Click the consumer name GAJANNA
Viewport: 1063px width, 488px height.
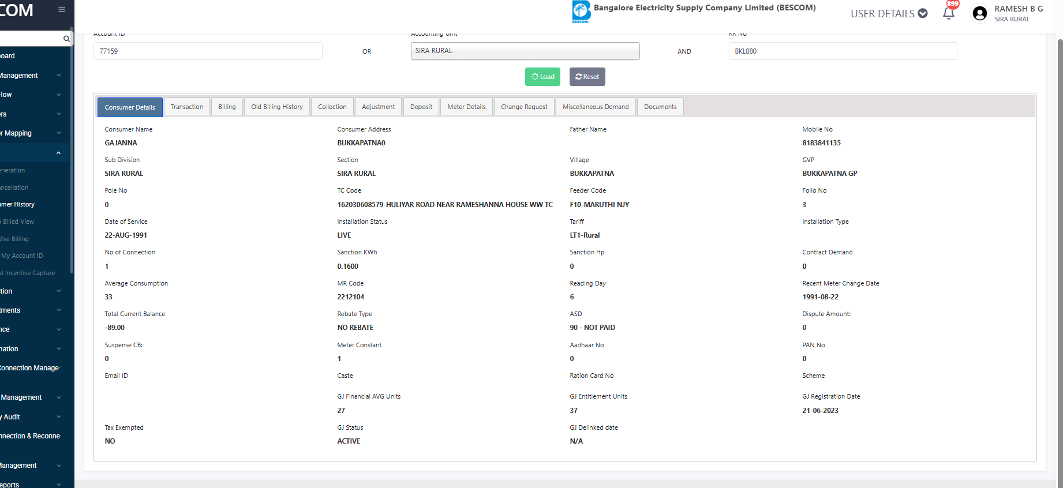point(121,143)
